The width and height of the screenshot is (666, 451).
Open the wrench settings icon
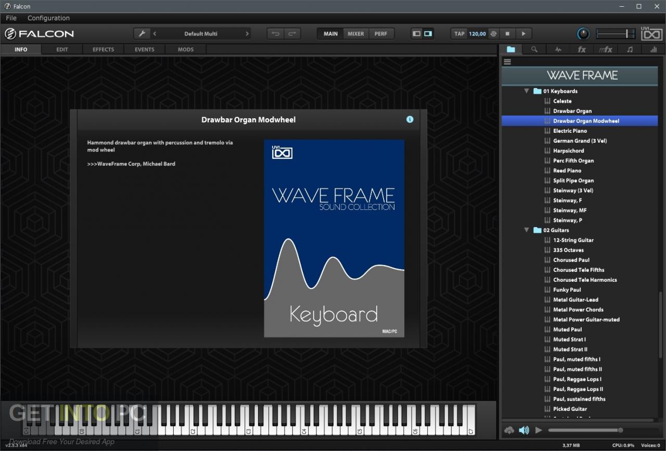click(142, 34)
